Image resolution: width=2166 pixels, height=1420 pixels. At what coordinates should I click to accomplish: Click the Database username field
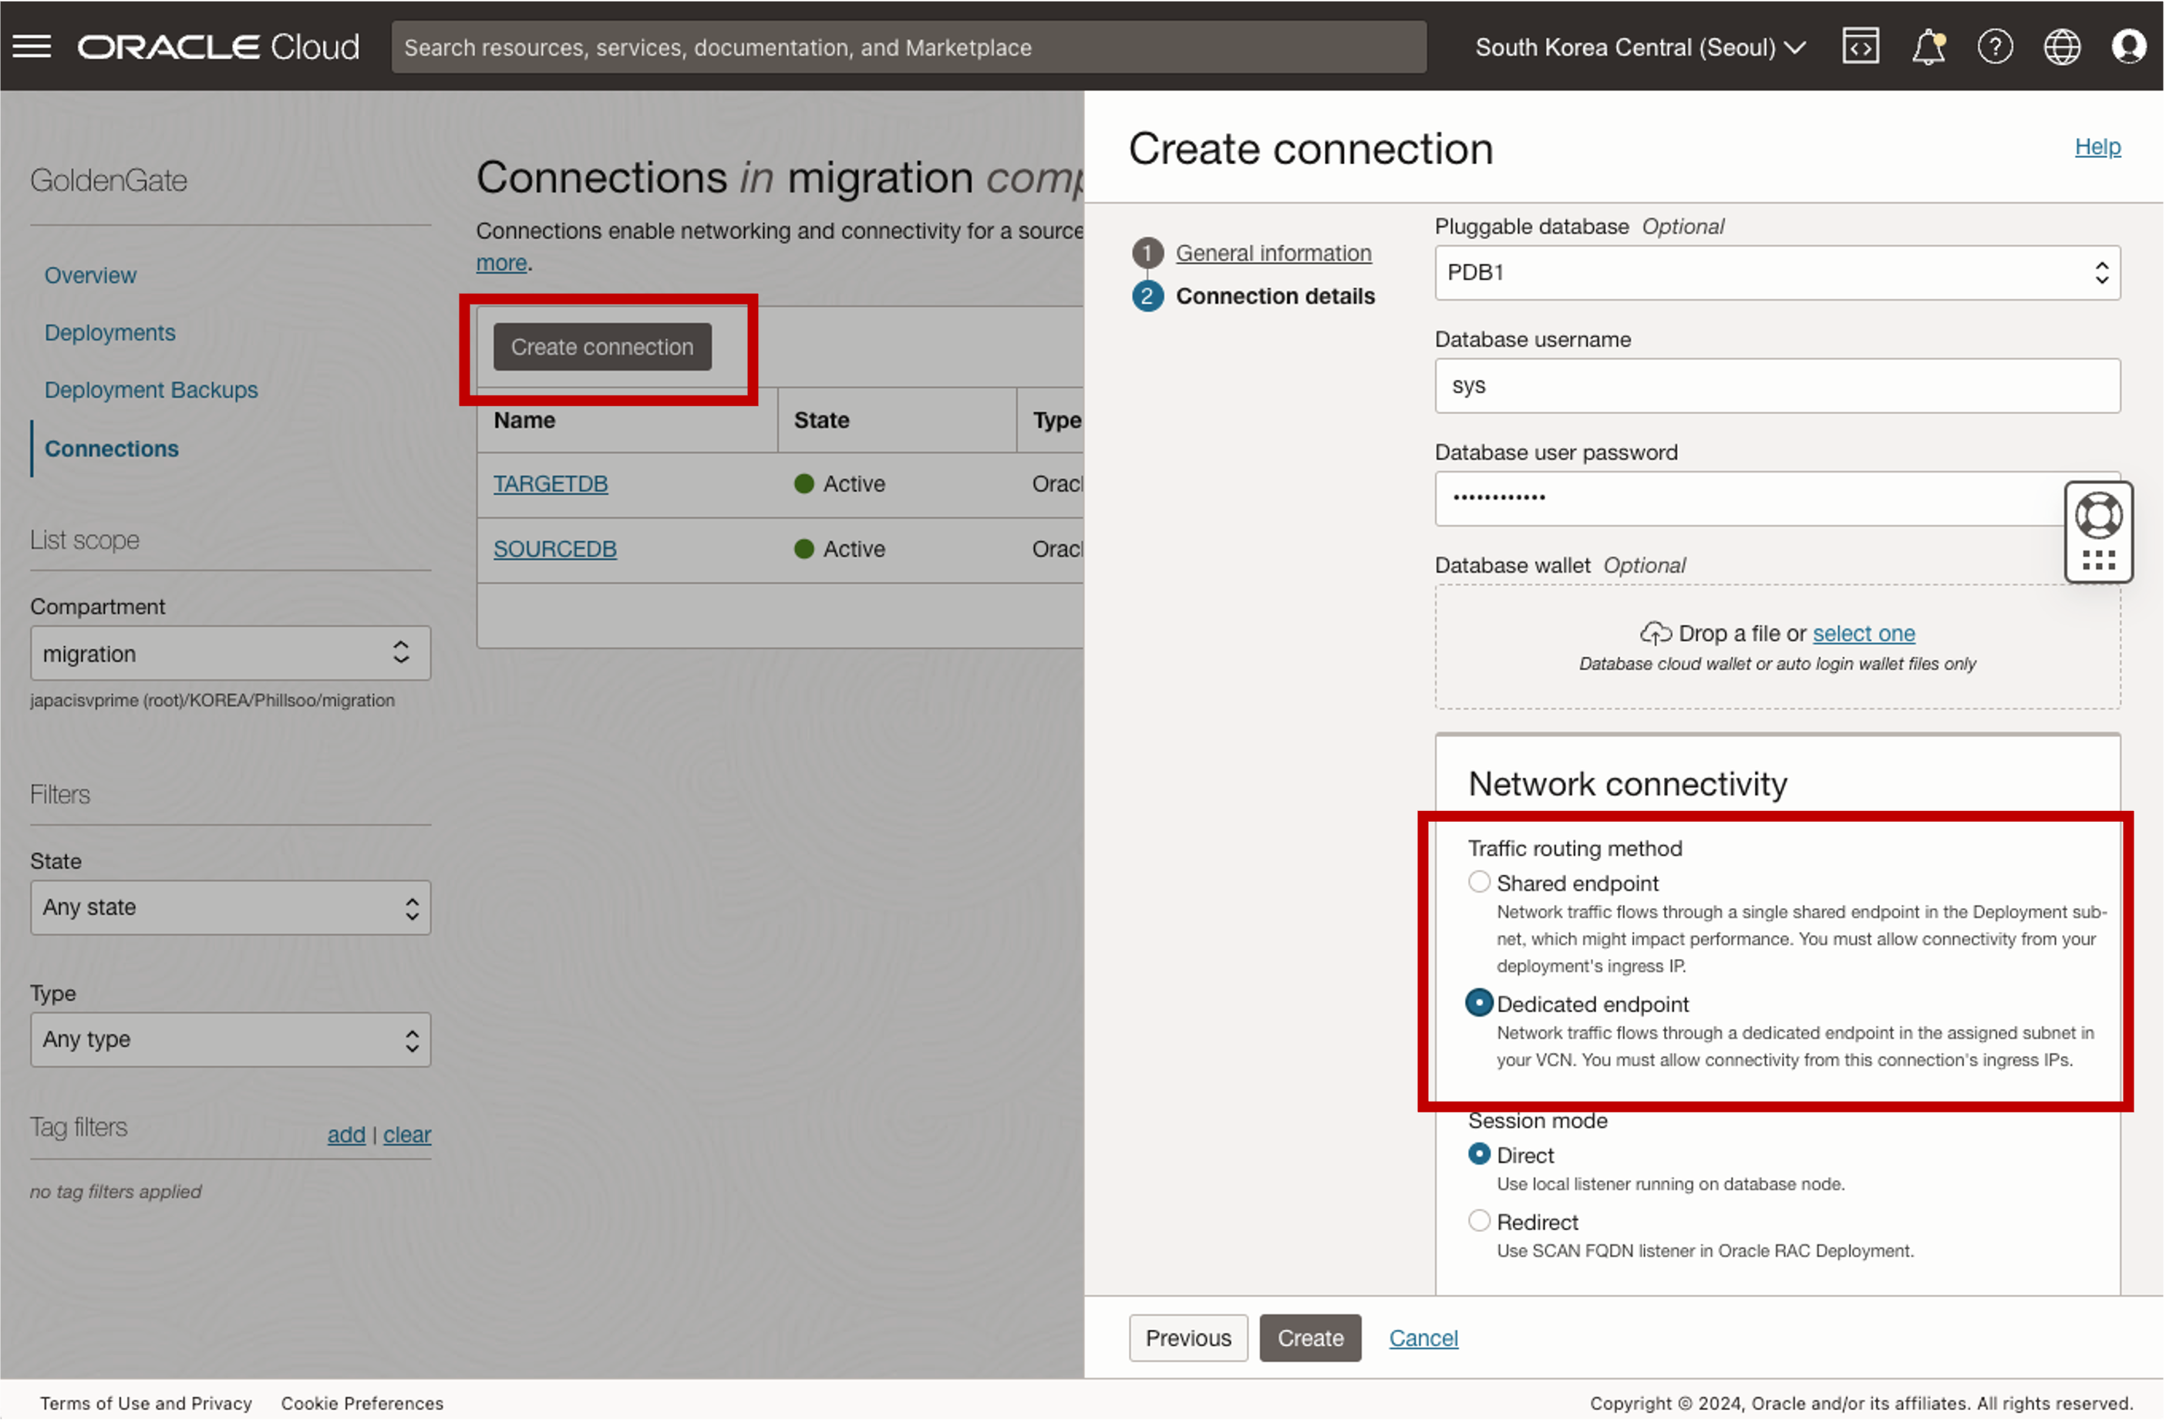(x=1777, y=385)
